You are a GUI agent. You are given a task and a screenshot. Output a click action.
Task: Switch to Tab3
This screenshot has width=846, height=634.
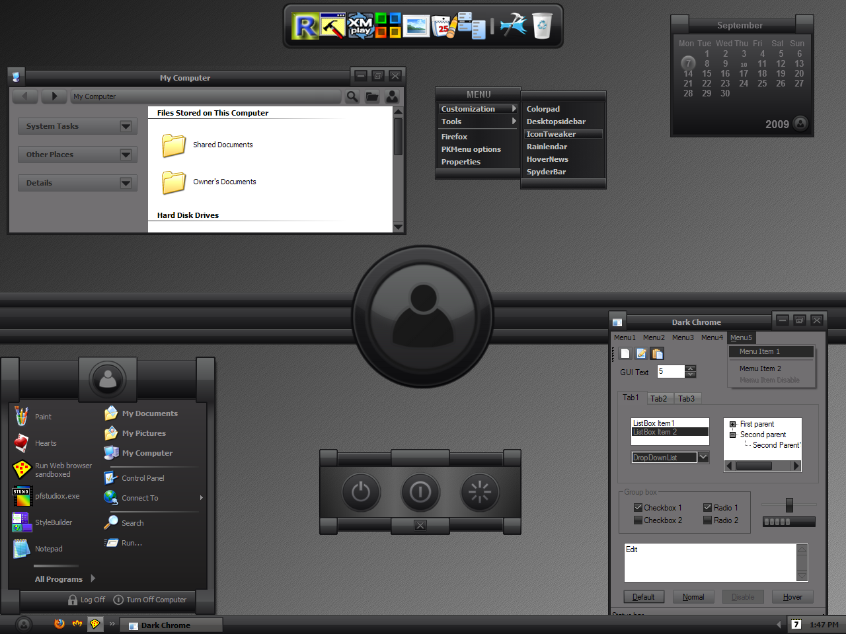(687, 399)
